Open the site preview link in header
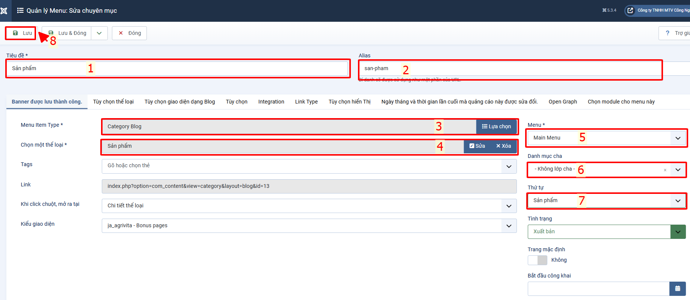690x300 pixels. pos(657,10)
